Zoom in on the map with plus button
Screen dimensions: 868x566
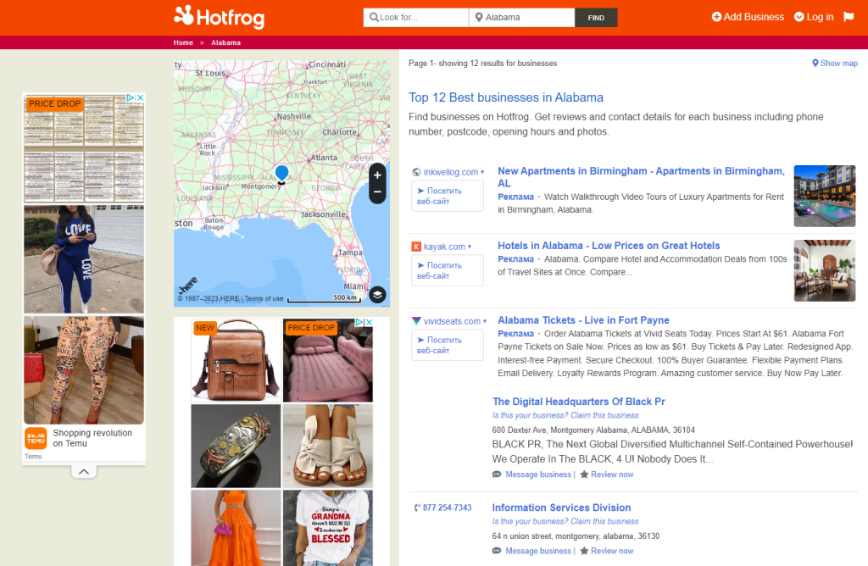pos(377,175)
